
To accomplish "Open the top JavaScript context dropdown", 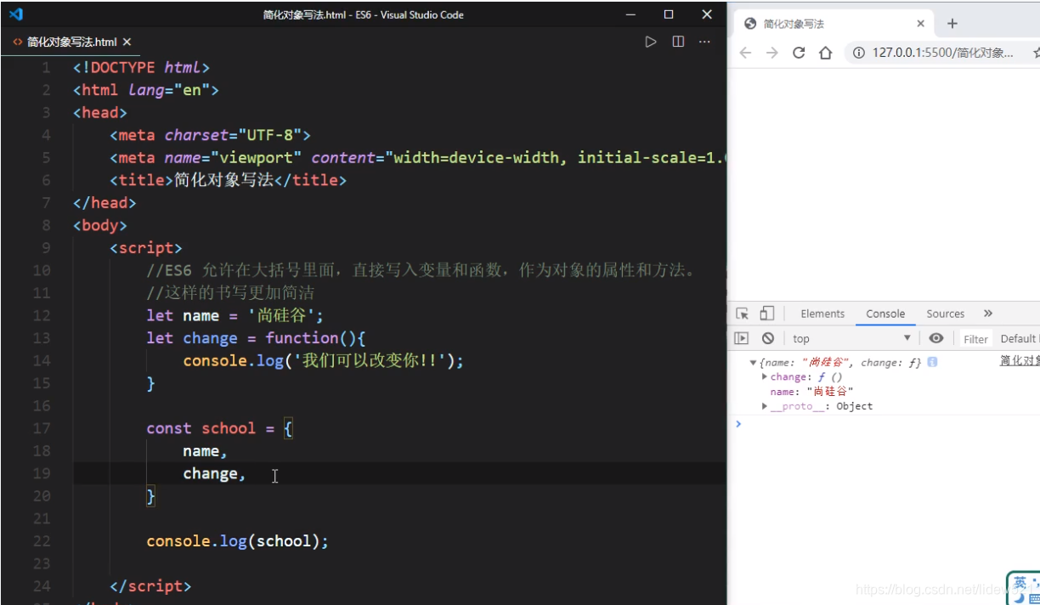I will coord(851,338).
